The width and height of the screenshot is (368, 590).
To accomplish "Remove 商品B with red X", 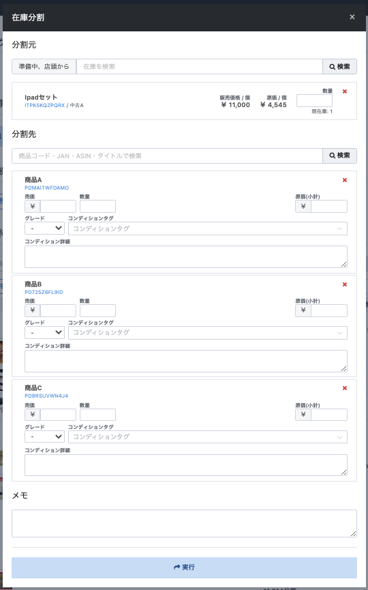I will click(x=345, y=284).
